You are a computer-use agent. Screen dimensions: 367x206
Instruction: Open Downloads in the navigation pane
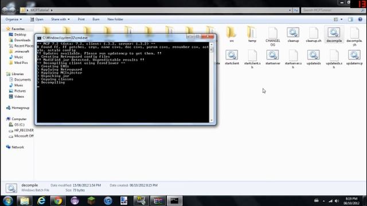click(19, 40)
